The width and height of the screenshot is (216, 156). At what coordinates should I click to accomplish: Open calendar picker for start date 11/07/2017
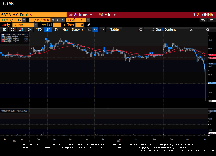point(24,20)
